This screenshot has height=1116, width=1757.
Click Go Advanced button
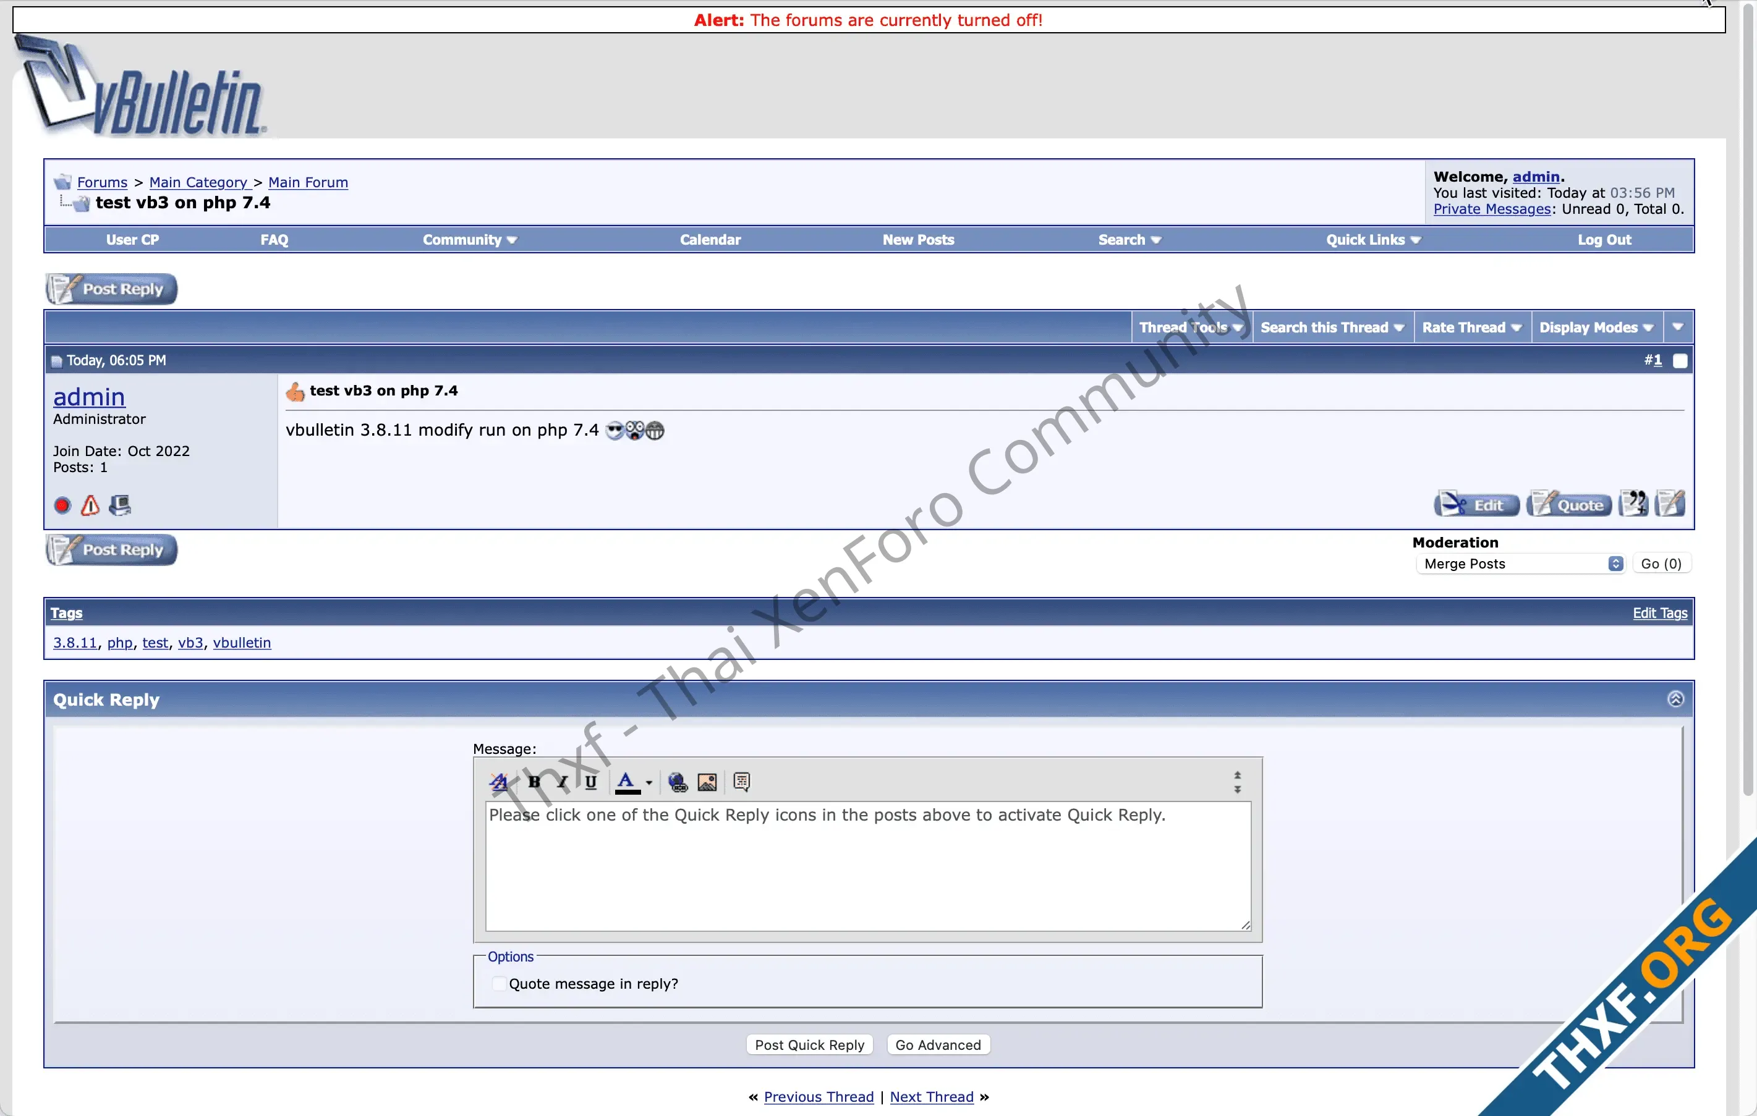[938, 1044]
